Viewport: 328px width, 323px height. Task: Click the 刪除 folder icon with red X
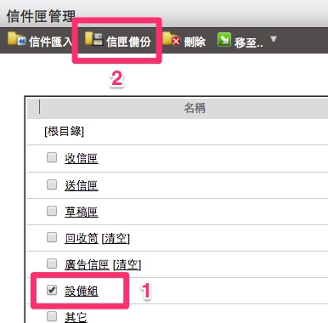(172, 39)
